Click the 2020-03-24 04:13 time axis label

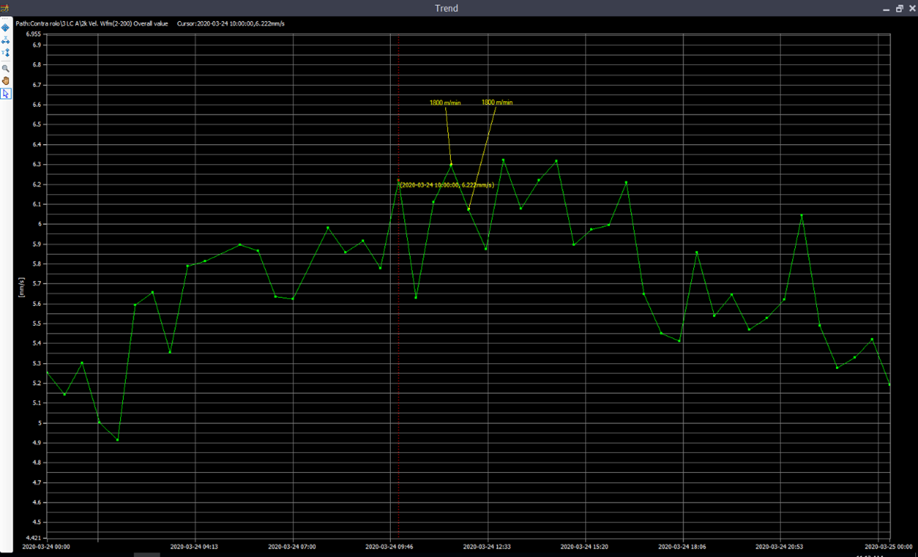194,546
